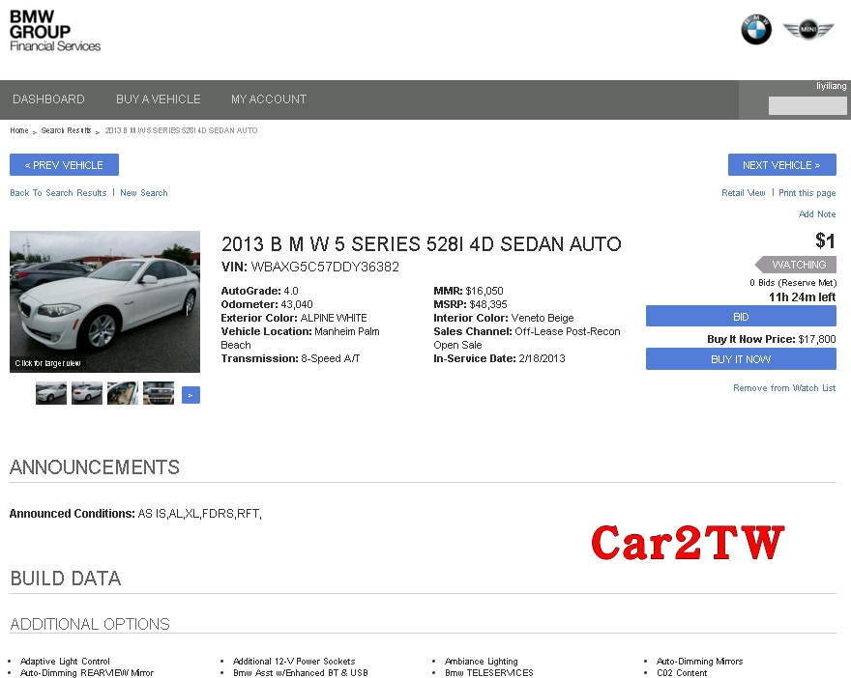This screenshot has width=851, height=678.
Task: Click the current bid price $1
Action: coord(825,240)
